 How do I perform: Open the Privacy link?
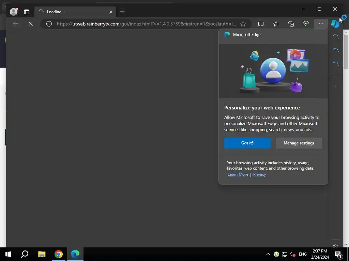coord(259,174)
